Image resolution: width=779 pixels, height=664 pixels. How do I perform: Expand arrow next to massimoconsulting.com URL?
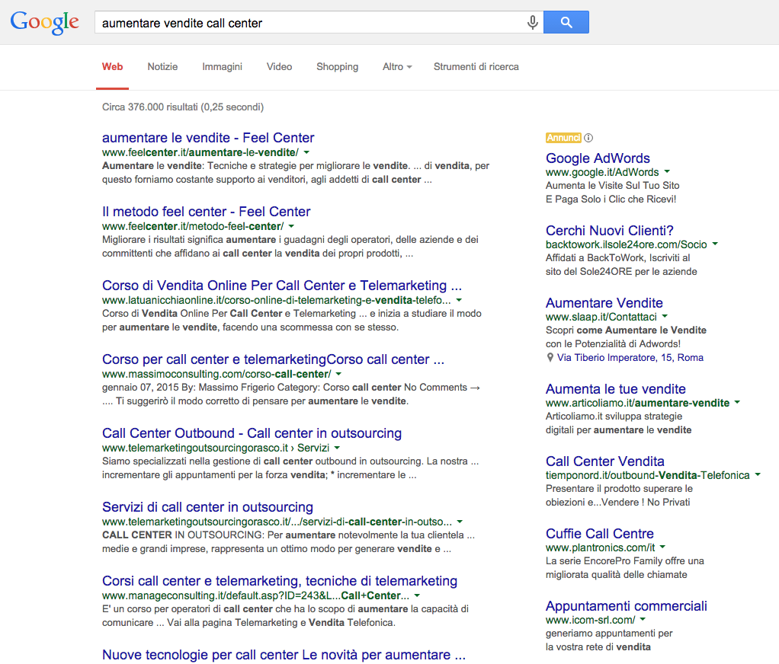pos(339,374)
